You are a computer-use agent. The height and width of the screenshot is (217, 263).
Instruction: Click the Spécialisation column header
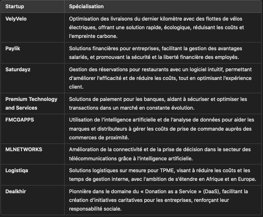point(86,6)
